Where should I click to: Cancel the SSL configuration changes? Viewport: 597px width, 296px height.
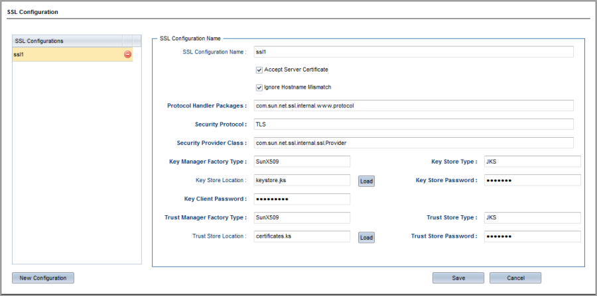click(x=515, y=277)
